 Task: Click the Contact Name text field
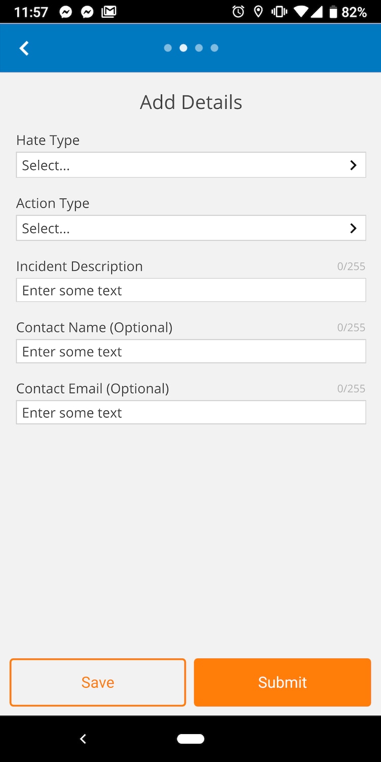click(191, 352)
